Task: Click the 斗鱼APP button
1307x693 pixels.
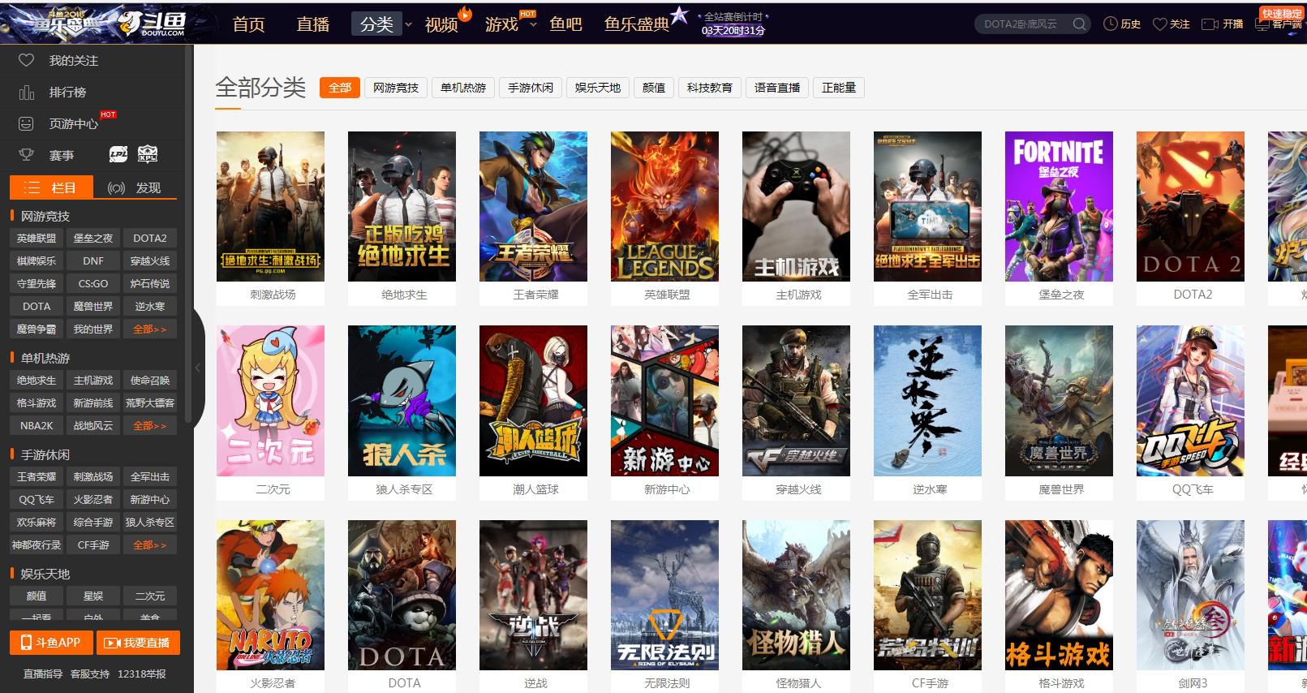Action: click(50, 643)
